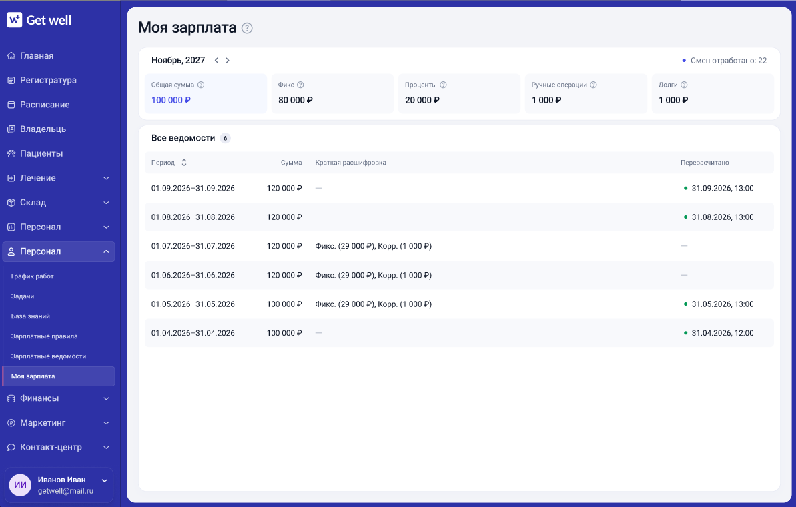Go to previous month with left arrow
Screen dimensions: 796x507
coord(216,61)
